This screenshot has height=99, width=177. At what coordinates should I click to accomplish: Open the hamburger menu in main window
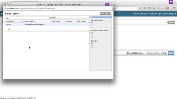(174, 8)
